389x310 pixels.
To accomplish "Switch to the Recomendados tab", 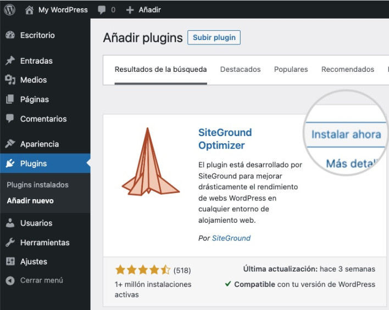I will pyautogui.click(x=348, y=69).
